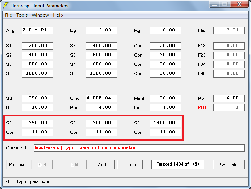The height and width of the screenshot is (189, 251).
Task: Click the F23 field
Action: [x=229, y=55]
